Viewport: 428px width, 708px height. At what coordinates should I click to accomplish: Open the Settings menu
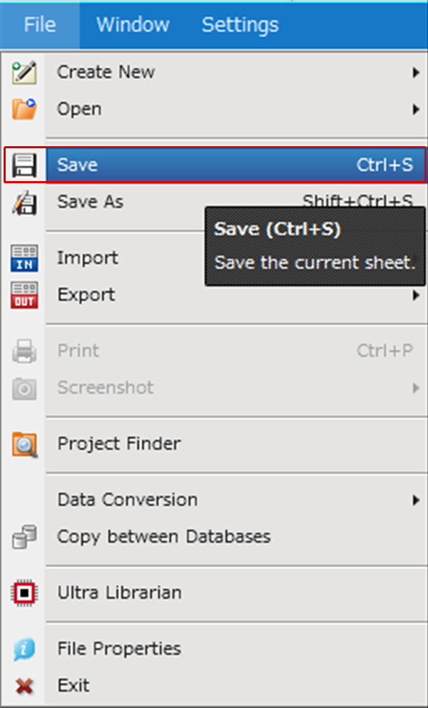click(x=239, y=24)
